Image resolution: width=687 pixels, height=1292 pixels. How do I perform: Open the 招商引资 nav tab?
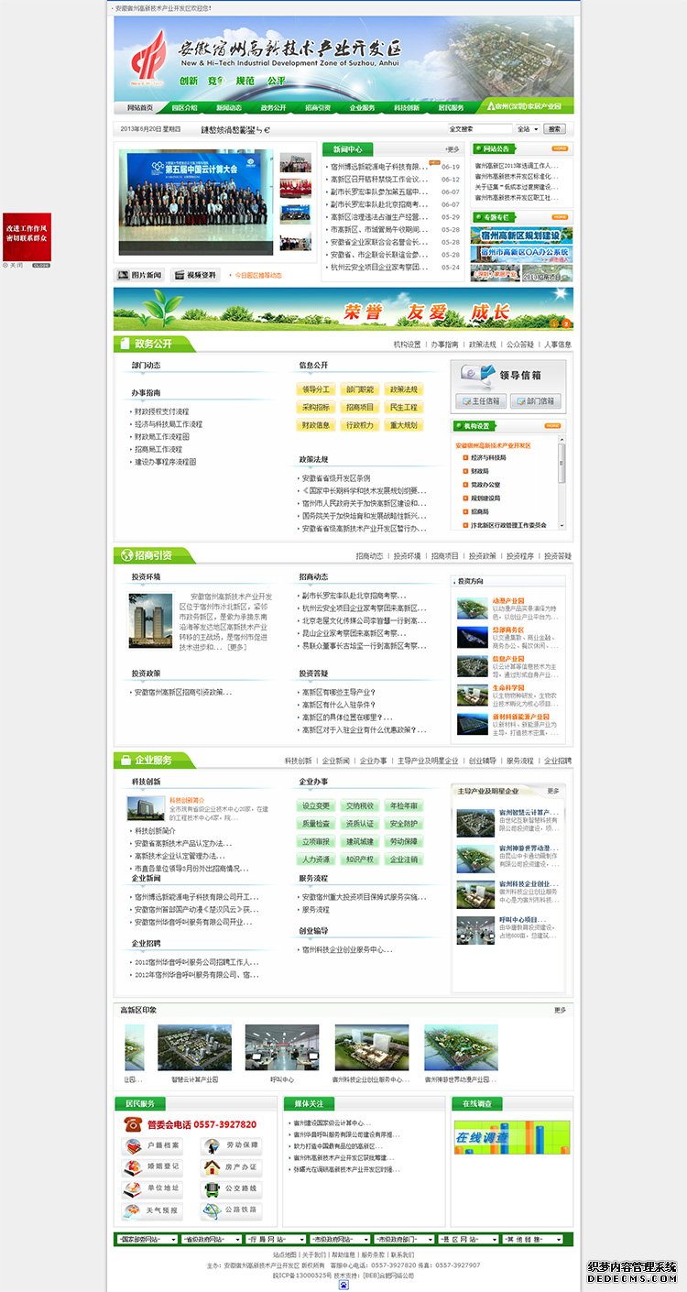point(318,107)
